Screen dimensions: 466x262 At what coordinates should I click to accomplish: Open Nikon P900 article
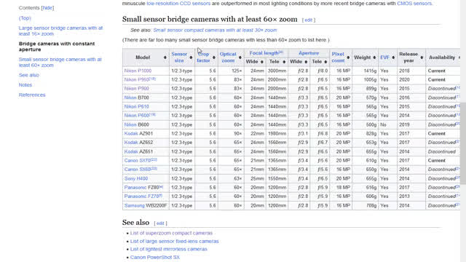pos(136,89)
